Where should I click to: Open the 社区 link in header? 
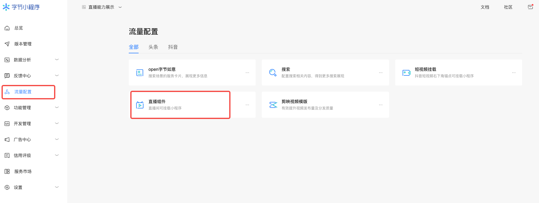(x=508, y=7)
